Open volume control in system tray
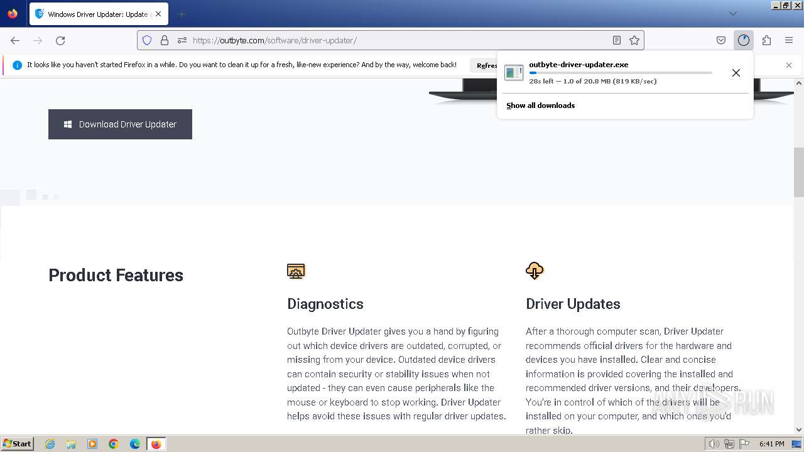The height and width of the screenshot is (452, 804). point(714,444)
